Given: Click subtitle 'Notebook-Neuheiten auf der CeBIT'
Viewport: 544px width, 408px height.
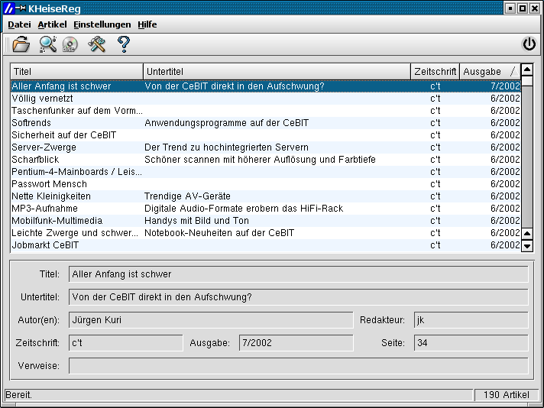Looking at the screenshot, I should click(219, 233).
